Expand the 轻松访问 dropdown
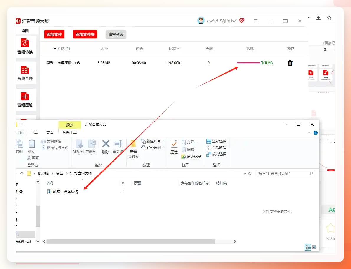Viewport: 351px width, 269px height. point(163,148)
